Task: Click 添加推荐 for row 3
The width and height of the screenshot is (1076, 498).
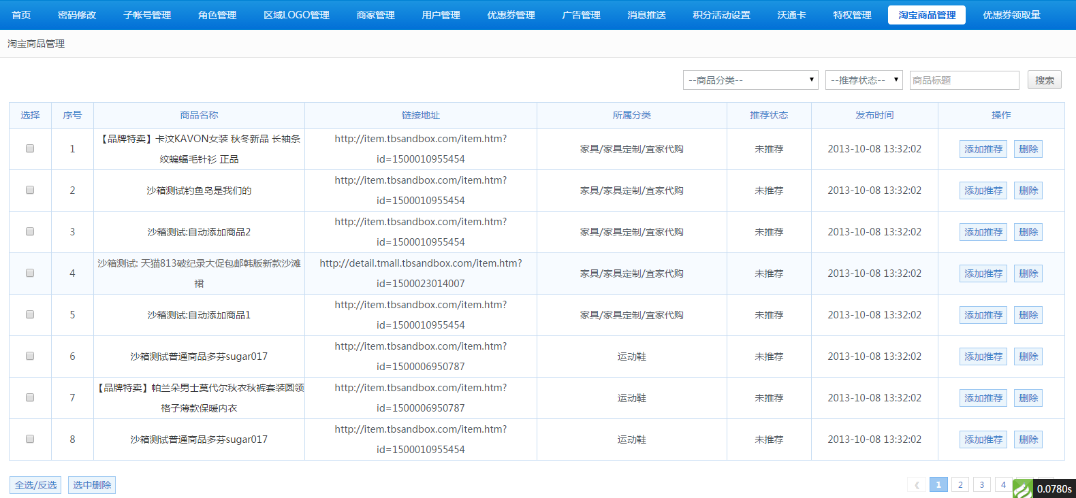Action: 983,232
